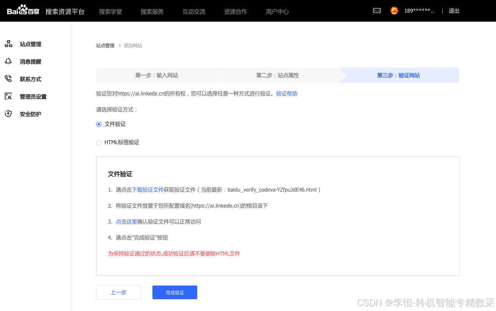
Task: Click the 下载验证文件 link
Action: (x=148, y=190)
